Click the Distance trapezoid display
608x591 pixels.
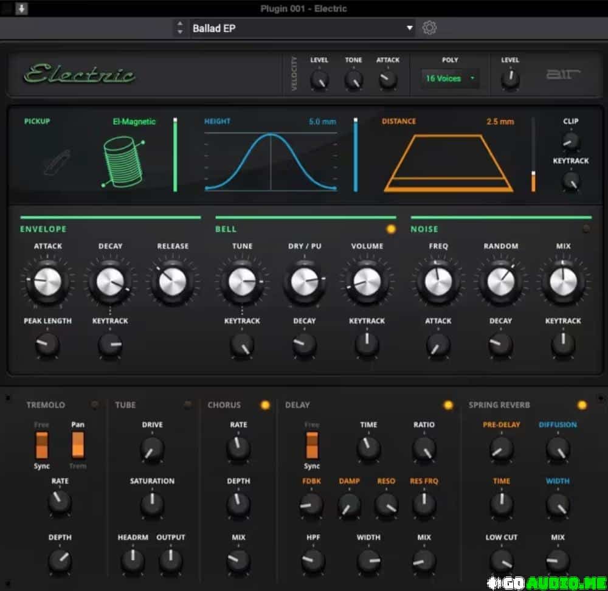(449, 164)
